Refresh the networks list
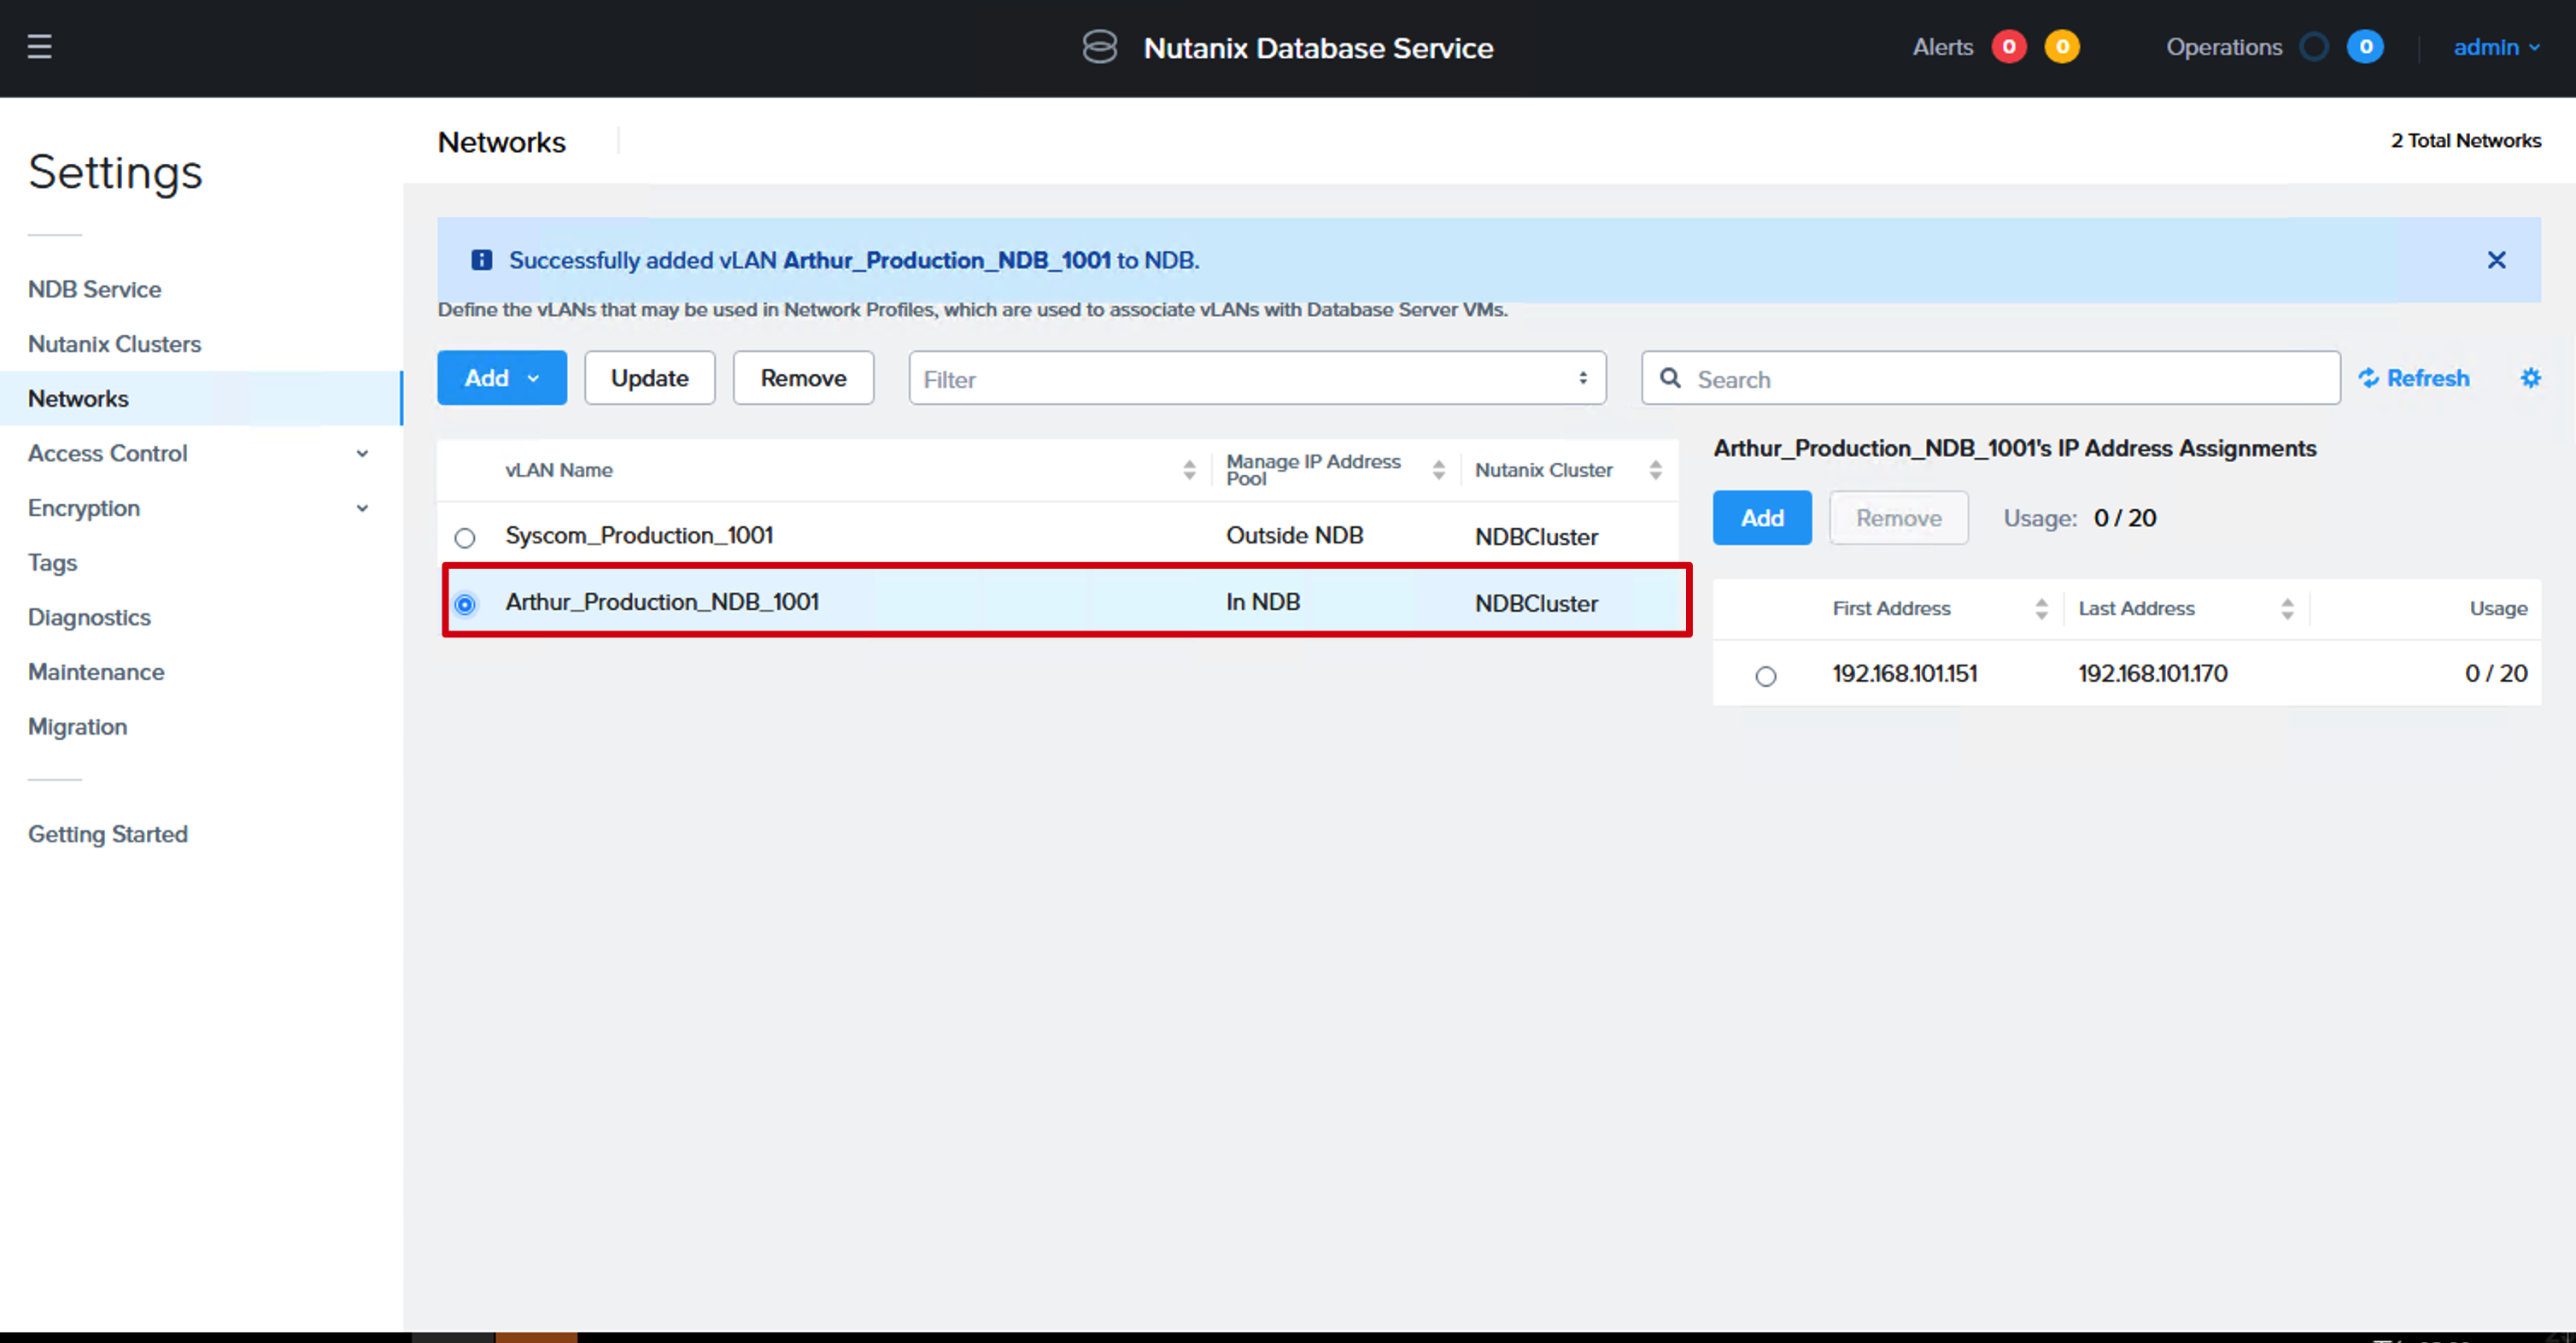 coord(2414,378)
